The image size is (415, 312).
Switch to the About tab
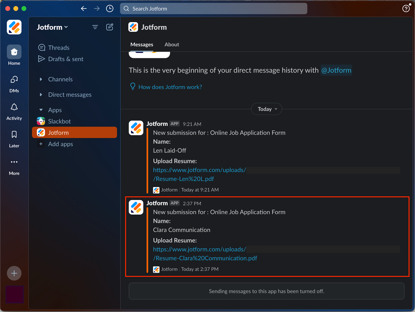pos(171,45)
